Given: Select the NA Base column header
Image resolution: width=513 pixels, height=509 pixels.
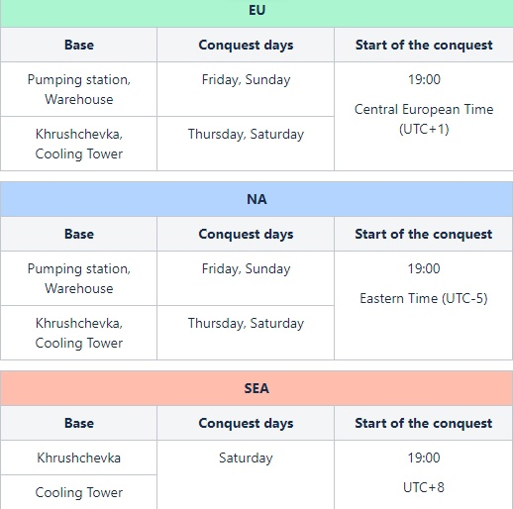Looking at the screenshot, I should tap(79, 234).
